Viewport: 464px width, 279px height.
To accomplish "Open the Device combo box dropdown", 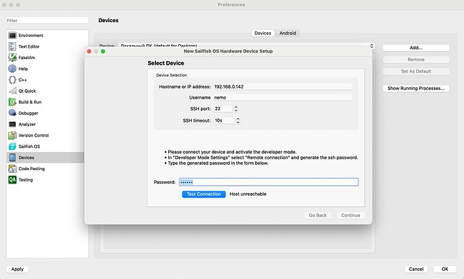I will (247, 46).
